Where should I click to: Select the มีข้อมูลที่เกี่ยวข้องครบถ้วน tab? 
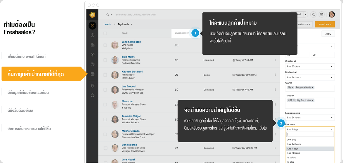(x=28, y=93)
